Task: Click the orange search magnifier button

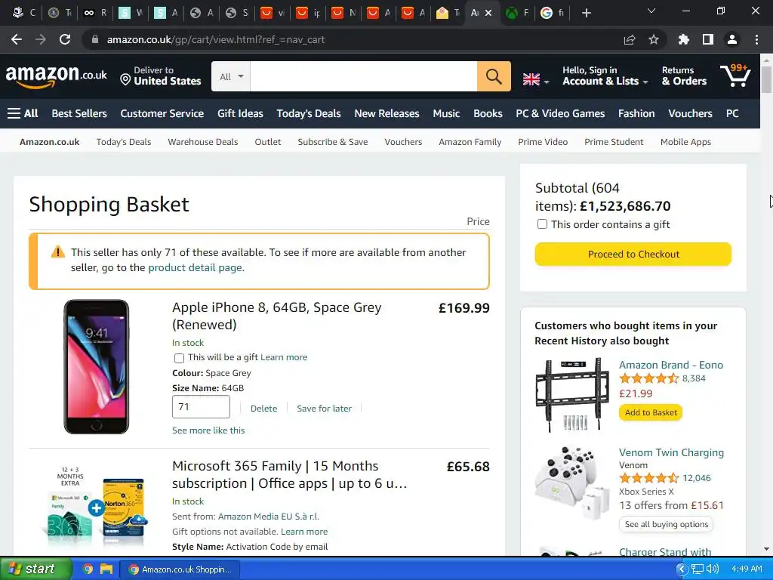Action: pos(494,76)
